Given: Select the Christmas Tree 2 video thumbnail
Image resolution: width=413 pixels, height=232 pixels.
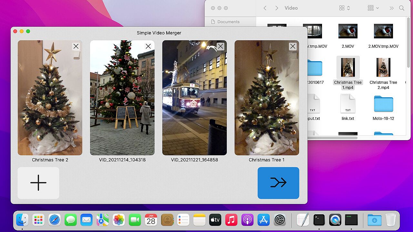Looking at the screenshot, I should [x=50, y=103].
